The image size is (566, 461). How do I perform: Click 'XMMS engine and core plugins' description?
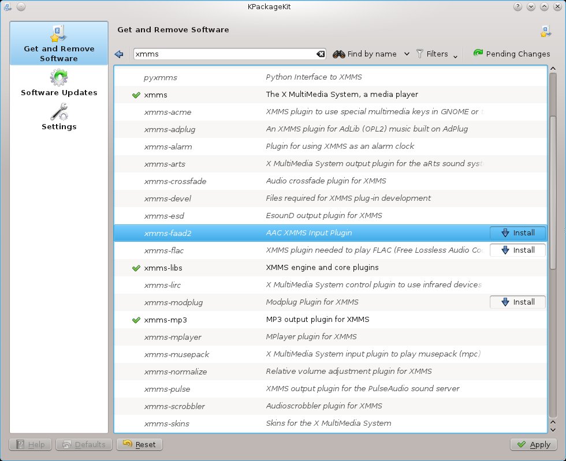(x=322, y=267)
